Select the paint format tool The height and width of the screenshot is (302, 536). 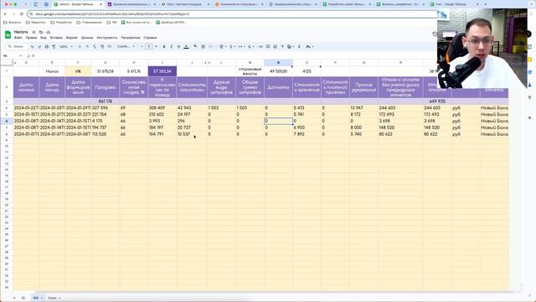[x=54, y=47]
